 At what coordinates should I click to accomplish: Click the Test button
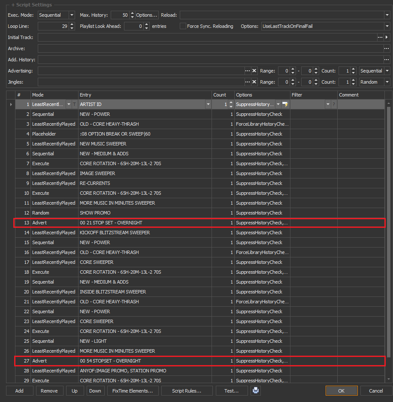(232, 391)
